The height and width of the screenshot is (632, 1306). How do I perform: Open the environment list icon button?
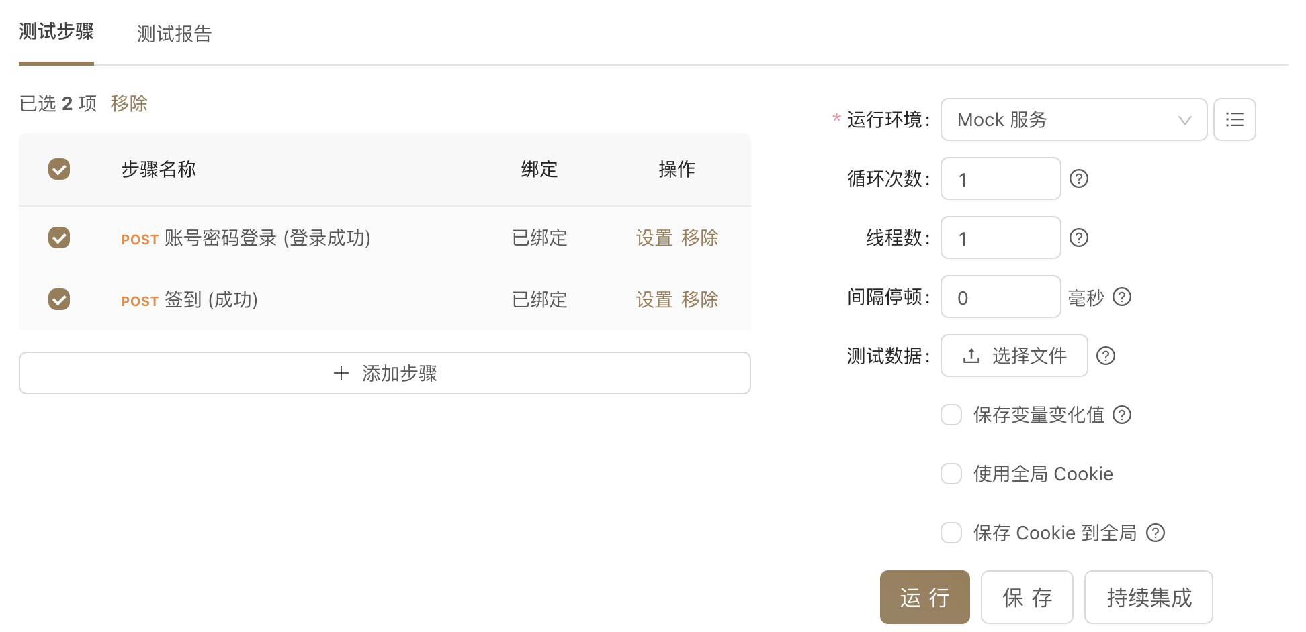pos(1234,119)
